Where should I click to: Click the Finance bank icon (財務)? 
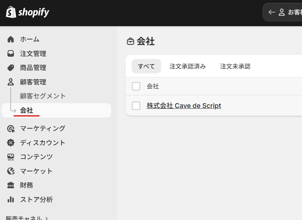[11, 185]
